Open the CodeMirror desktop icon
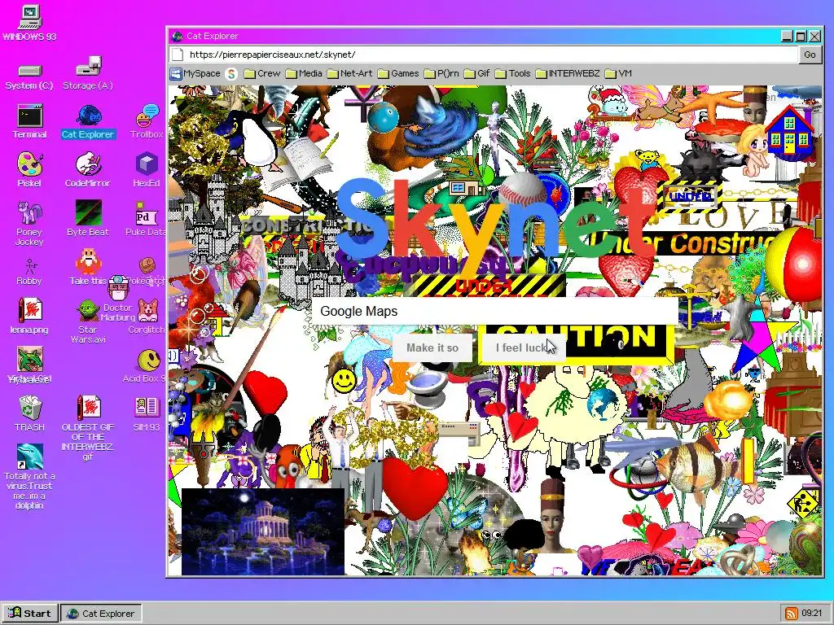Screen dimensions: 834x625 [88, 170]
